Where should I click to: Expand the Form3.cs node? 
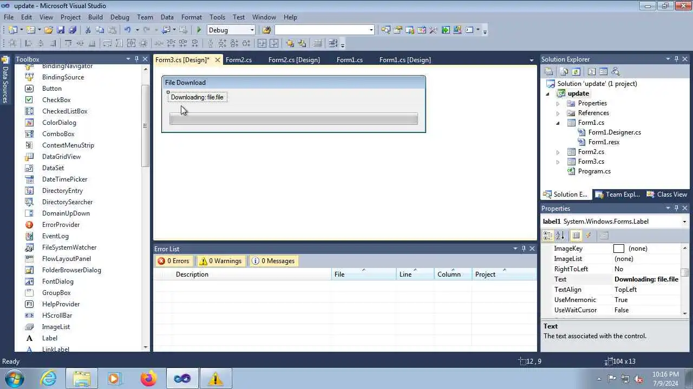[x=558, y=162]
